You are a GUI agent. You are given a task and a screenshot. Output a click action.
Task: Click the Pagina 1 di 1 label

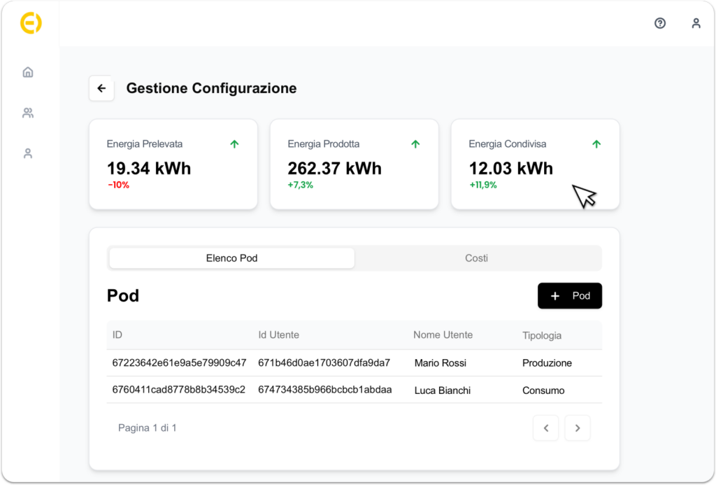(x=148, y=428)
